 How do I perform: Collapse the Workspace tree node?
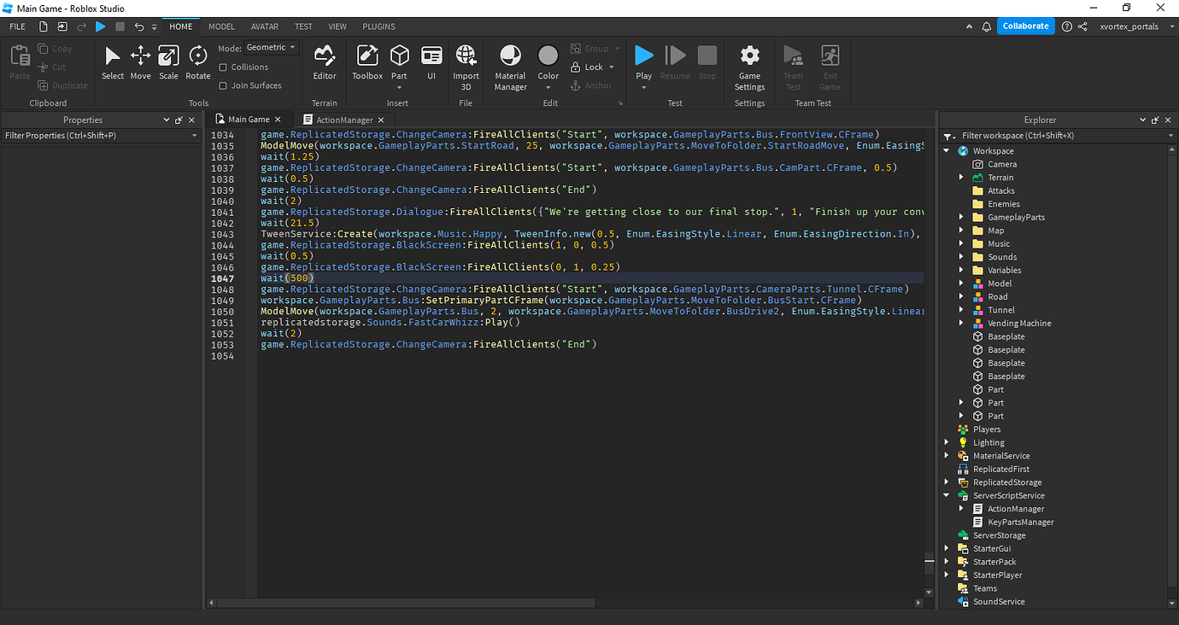click(947, 151)
